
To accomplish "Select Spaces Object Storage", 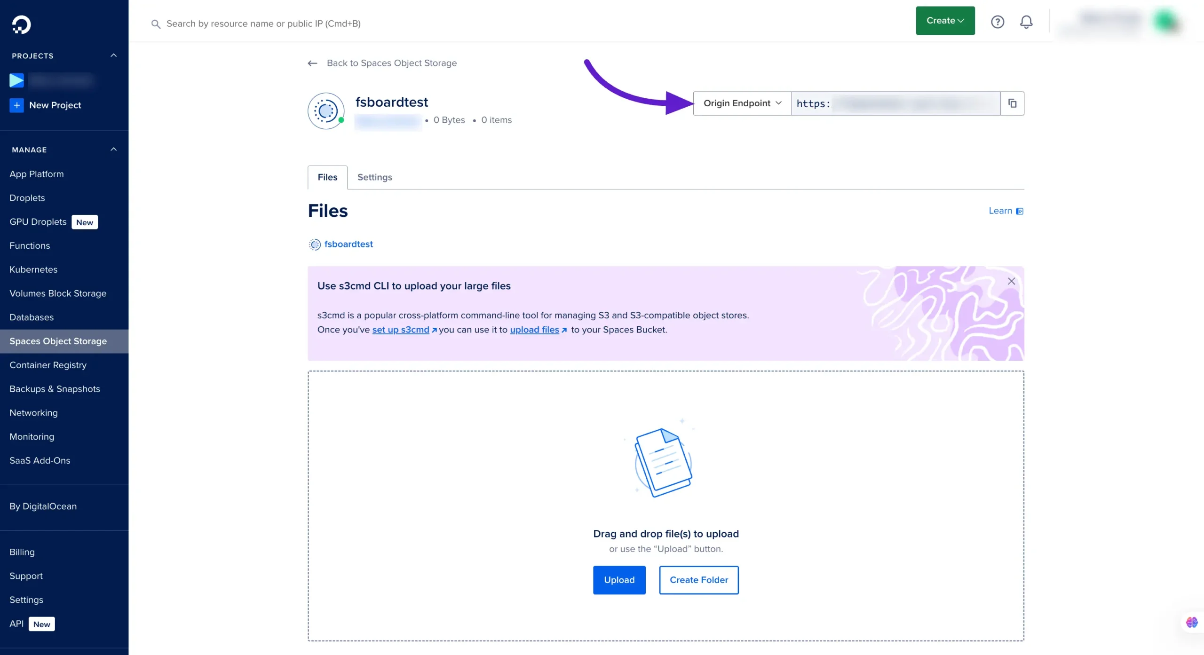I will pyautogui.click(x=64, y=341).
